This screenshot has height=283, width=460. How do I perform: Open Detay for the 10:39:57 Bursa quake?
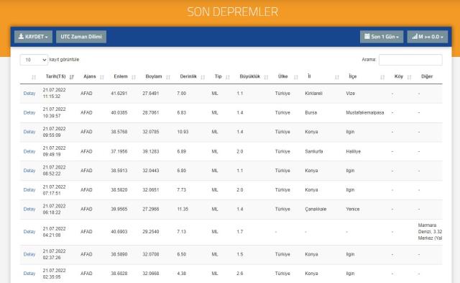29,112
